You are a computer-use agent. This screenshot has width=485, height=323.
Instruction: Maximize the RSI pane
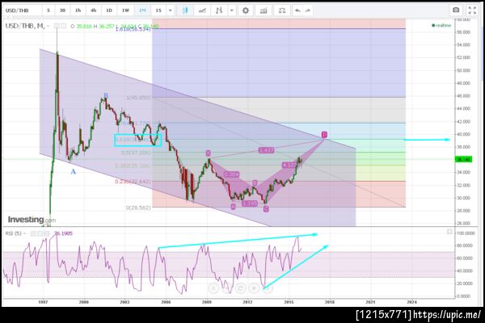pos(449,232)
